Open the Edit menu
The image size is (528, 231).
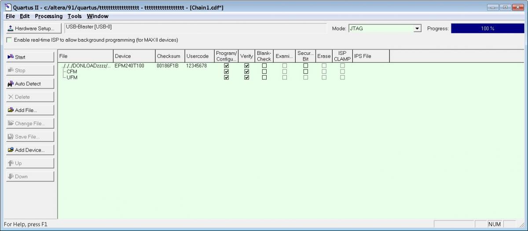tap(25, 16)
